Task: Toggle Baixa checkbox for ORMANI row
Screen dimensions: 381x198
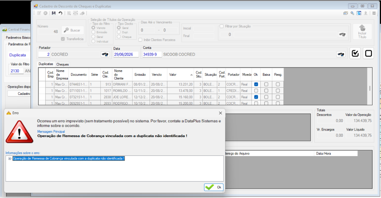Action: [266, 84]
